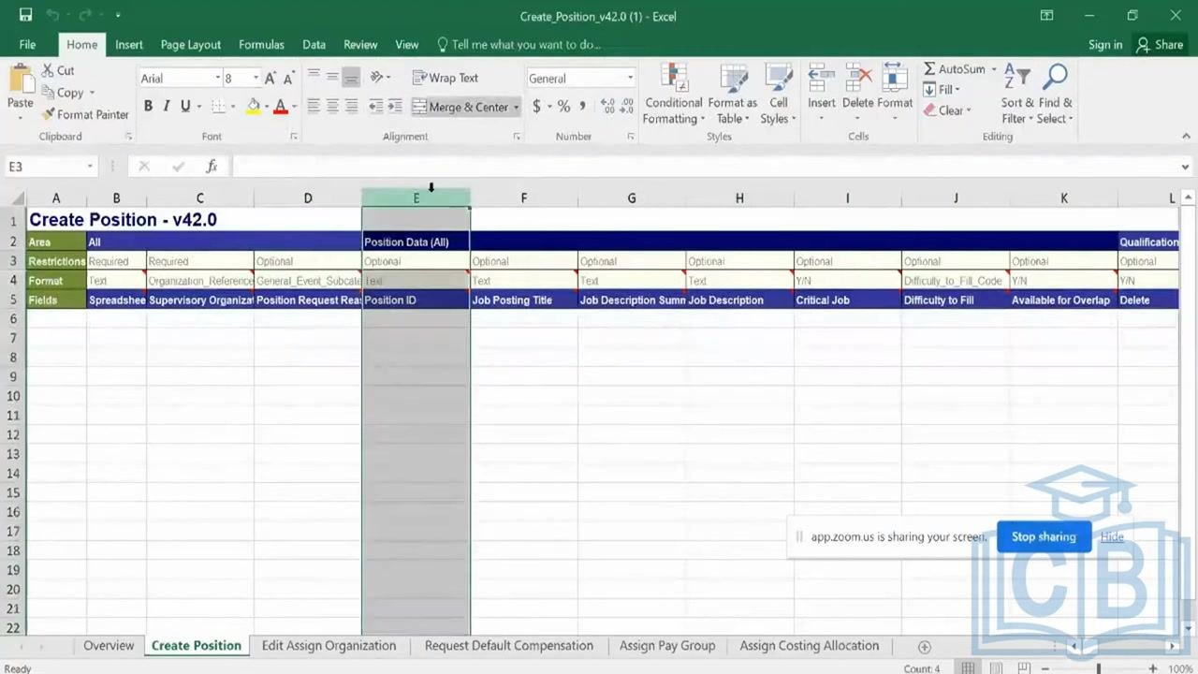1198x674 pixels.
Task: Open the font size dropdown
Action: pyautogui.click(x=255, y=79)
